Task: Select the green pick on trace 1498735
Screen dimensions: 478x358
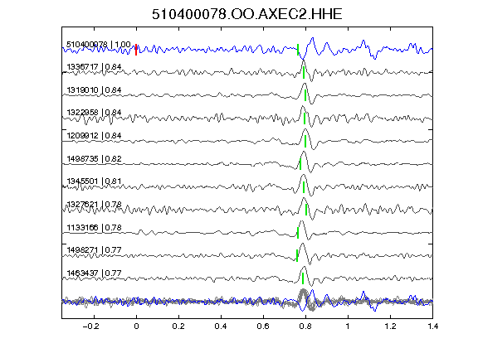Action: (x=300, y=164)
